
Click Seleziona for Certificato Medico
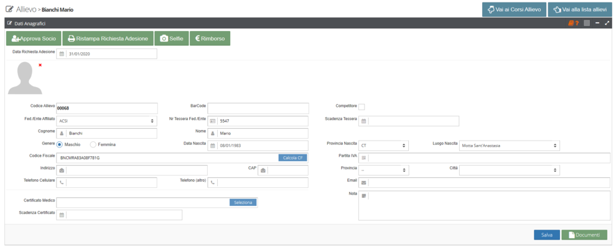pyautogui.click(x=243, y=203)
